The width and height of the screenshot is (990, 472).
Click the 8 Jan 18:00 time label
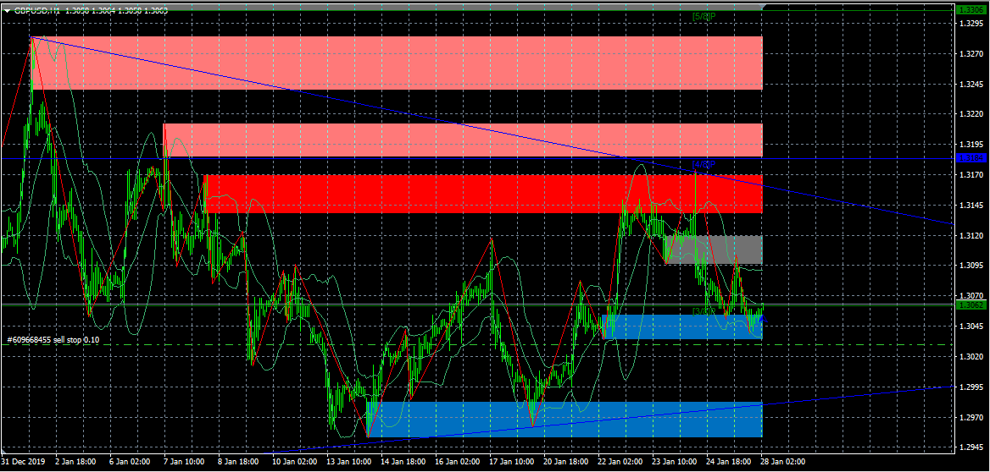238,461
